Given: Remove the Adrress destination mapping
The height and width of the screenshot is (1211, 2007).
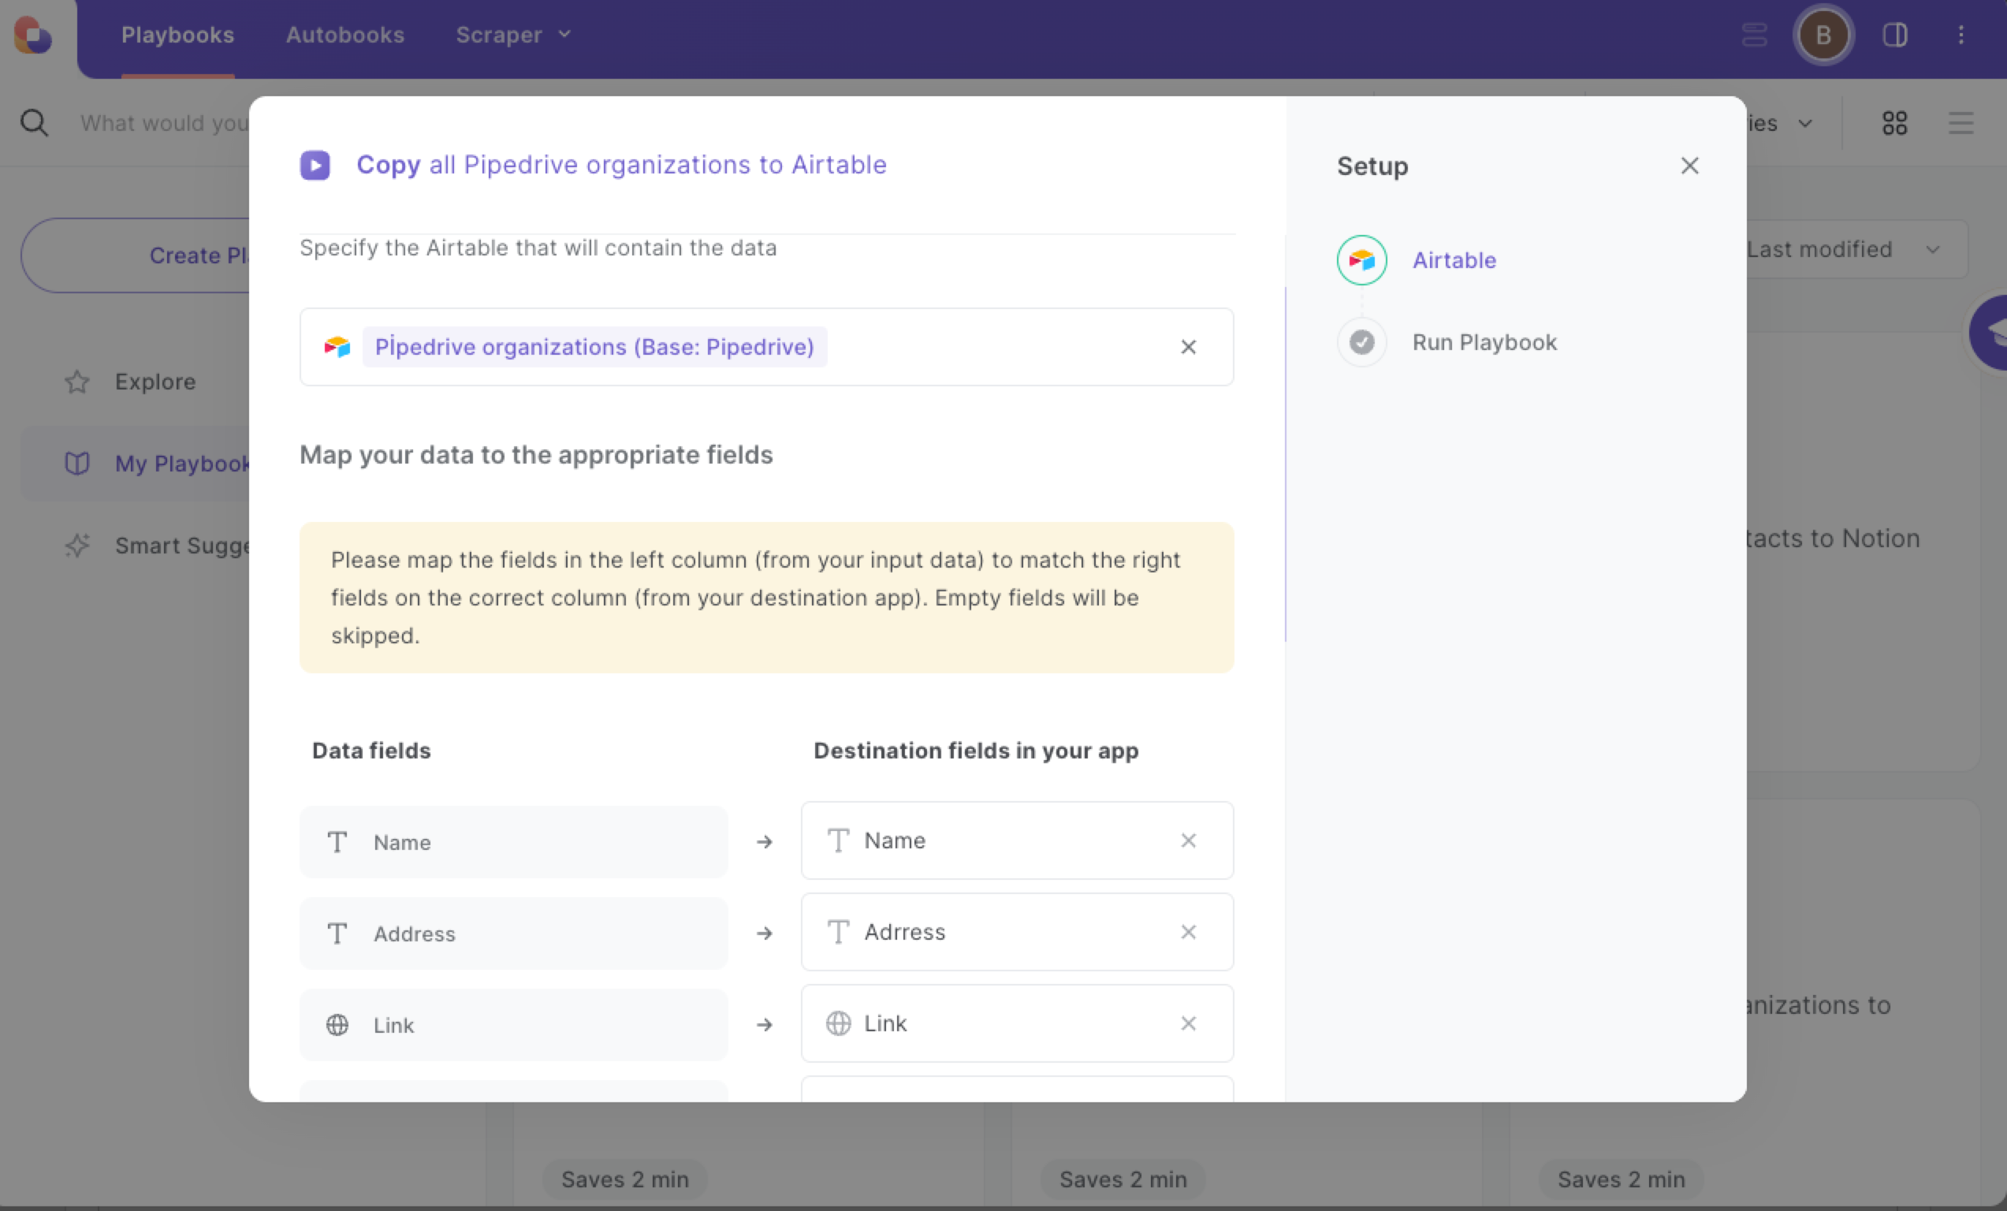Looking at the screenshot, I should [1189, 932].
